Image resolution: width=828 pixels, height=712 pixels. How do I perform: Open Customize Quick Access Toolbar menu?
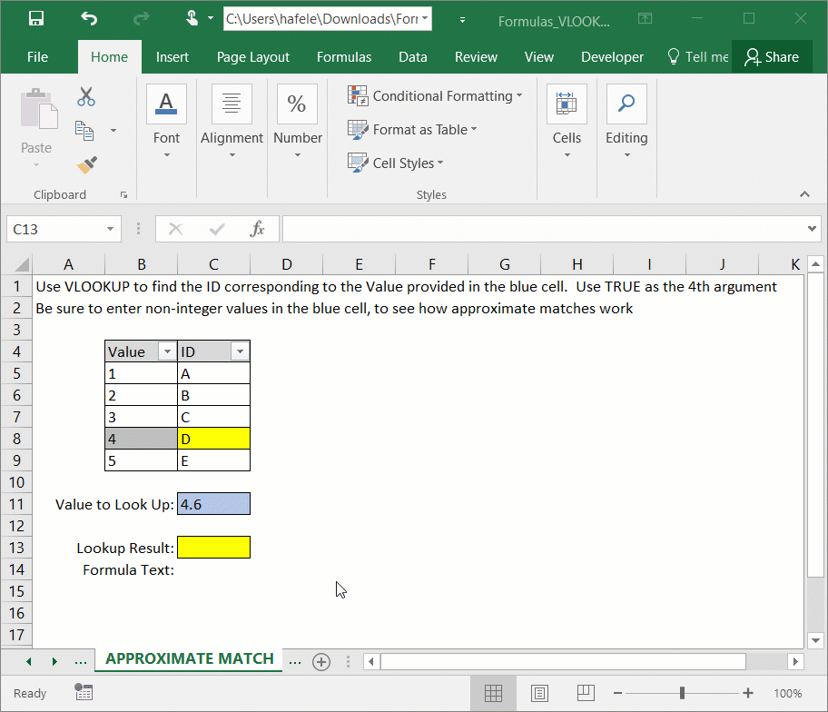[x=462, y=20]
